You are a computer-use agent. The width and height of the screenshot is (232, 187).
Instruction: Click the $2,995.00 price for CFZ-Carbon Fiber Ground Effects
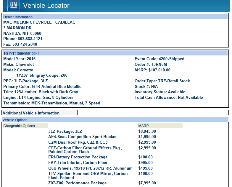(147, 148)
